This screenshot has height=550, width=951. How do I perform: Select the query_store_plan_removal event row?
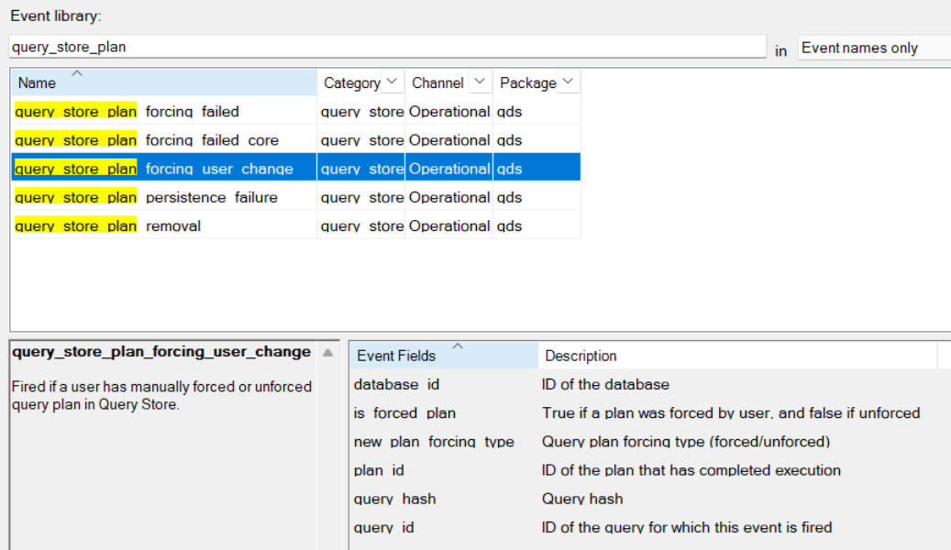[x=296, y=225]
